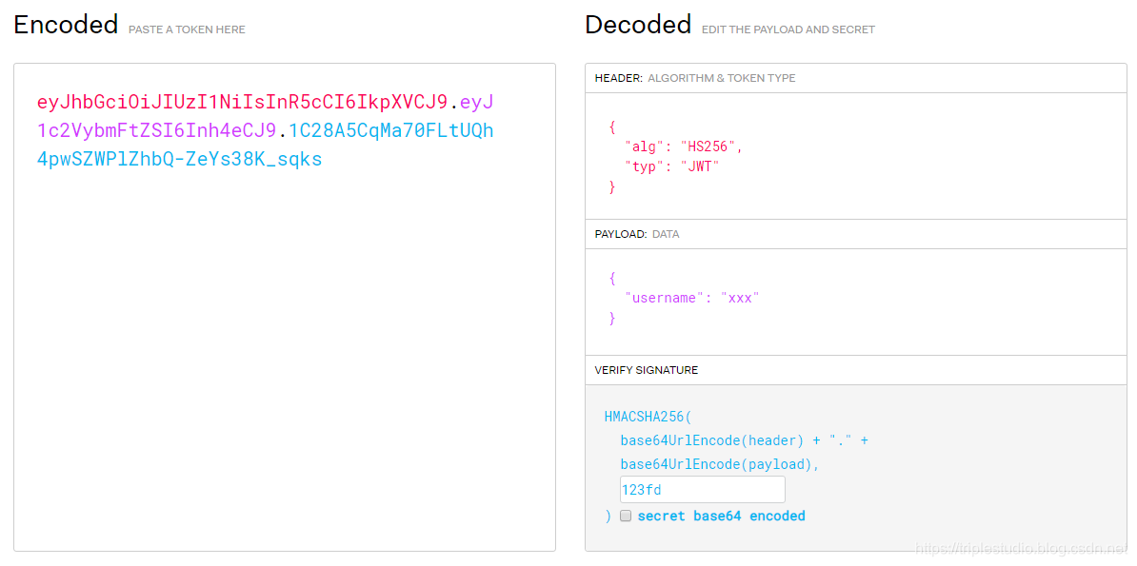1137x566 pixels.
Task: Click the HMACSHA256( text in signature section
Action: coord(648,418)
